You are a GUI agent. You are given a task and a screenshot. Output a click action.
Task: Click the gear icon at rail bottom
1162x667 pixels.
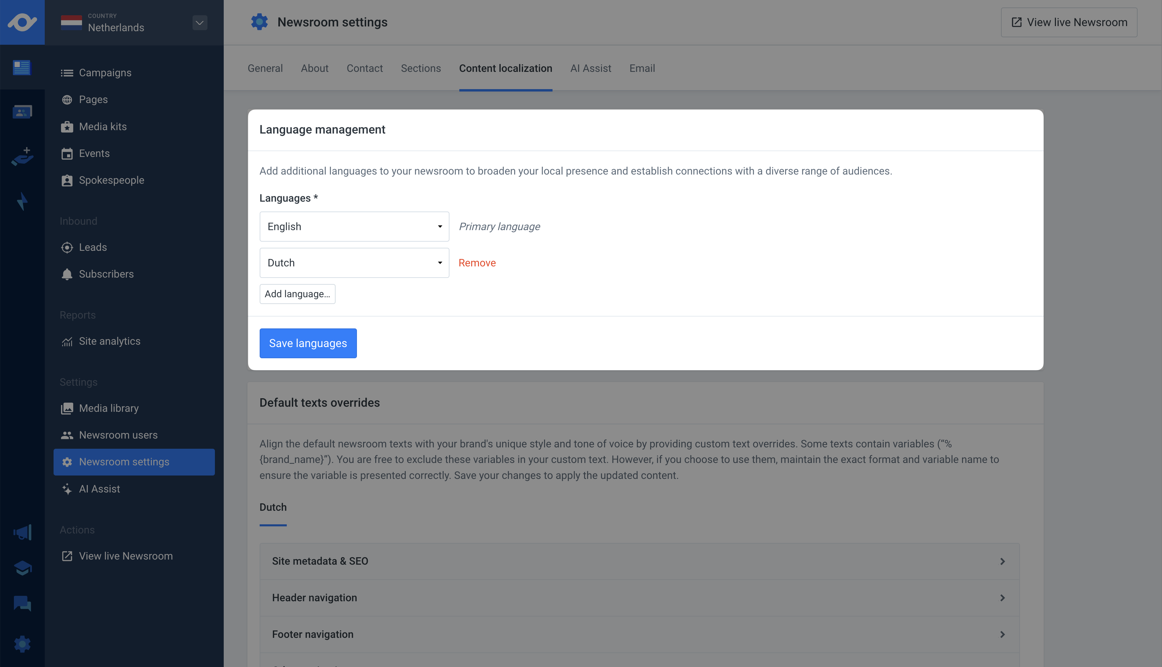22,644
